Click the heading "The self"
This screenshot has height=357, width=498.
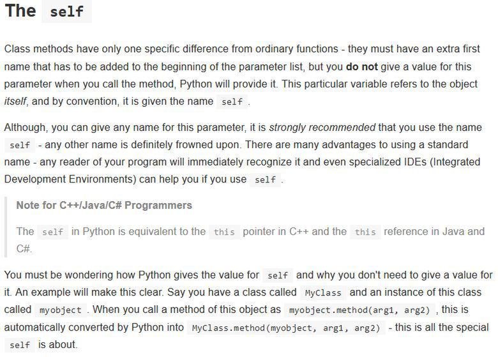click(x=48, y=11)
